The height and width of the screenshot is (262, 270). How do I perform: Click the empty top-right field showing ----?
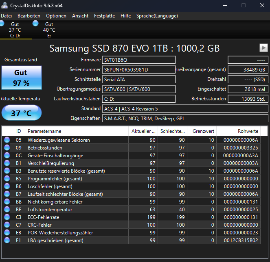pyautogui.click(x=248, y=60)
